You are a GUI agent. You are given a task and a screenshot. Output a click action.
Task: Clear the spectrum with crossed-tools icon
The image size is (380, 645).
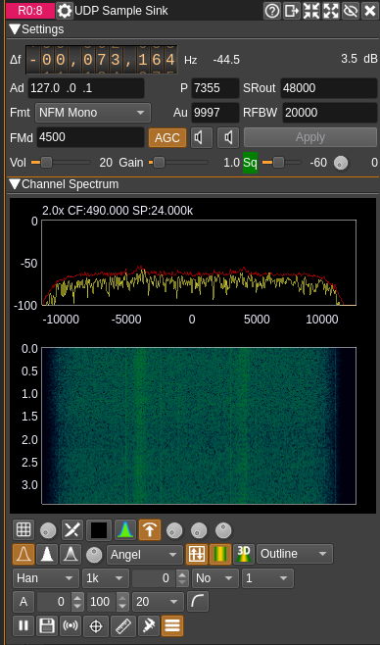pyautogui.click(x=72, y=529)
